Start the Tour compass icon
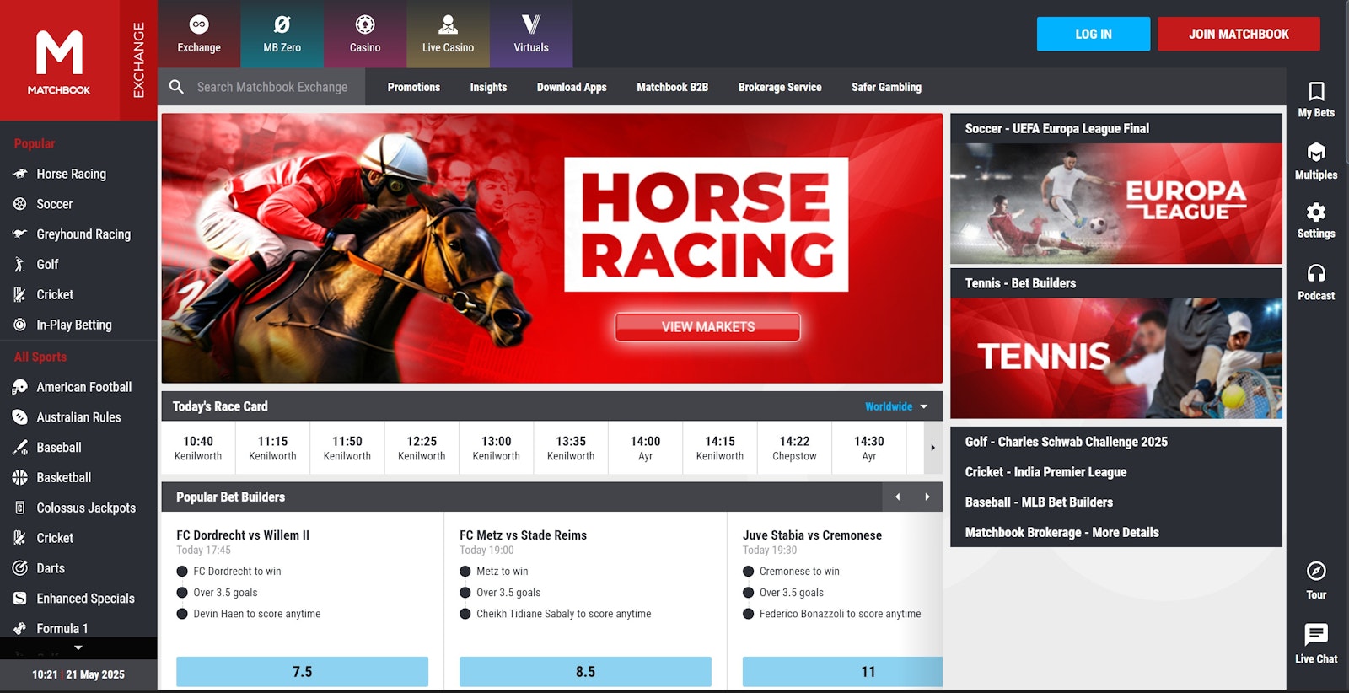 1315,572
